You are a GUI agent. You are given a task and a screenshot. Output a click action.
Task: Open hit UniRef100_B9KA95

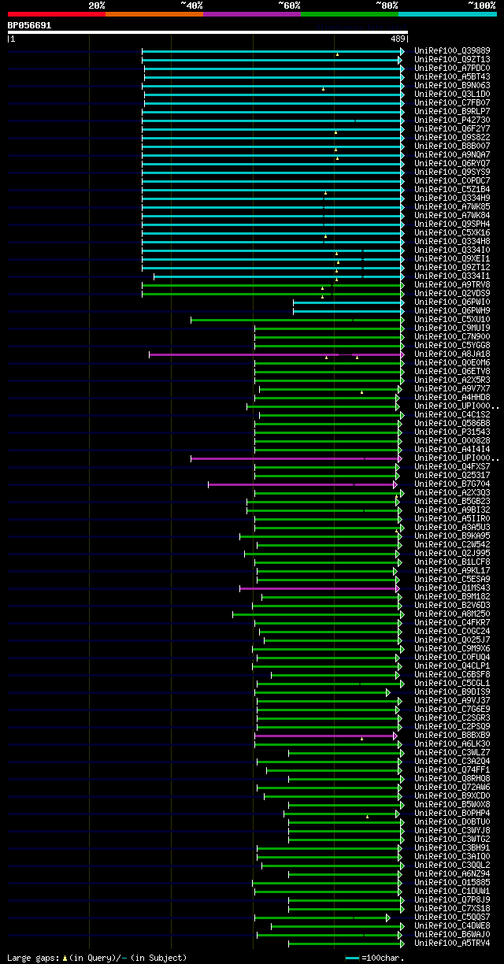pos(452,536)
